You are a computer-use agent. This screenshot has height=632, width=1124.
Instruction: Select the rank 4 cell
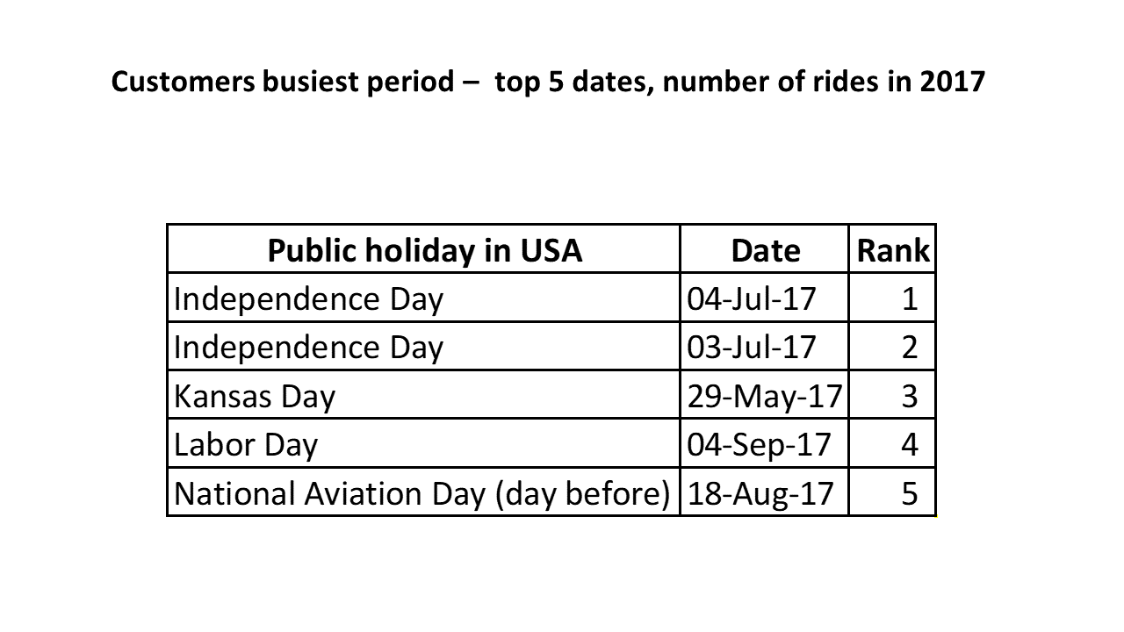pyautogui.click(x=892, y=443)
